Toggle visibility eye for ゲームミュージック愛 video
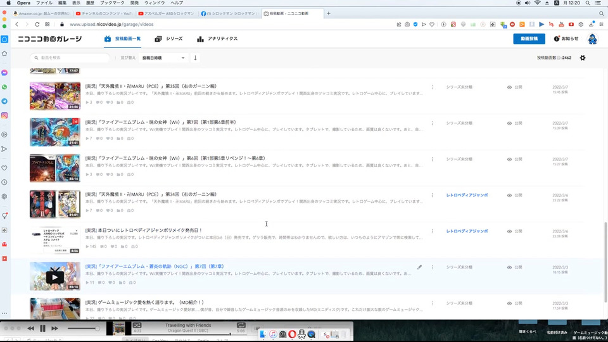The height and width of the screenshot is (342, 608). pyautogui.click(x=509, y=303)
